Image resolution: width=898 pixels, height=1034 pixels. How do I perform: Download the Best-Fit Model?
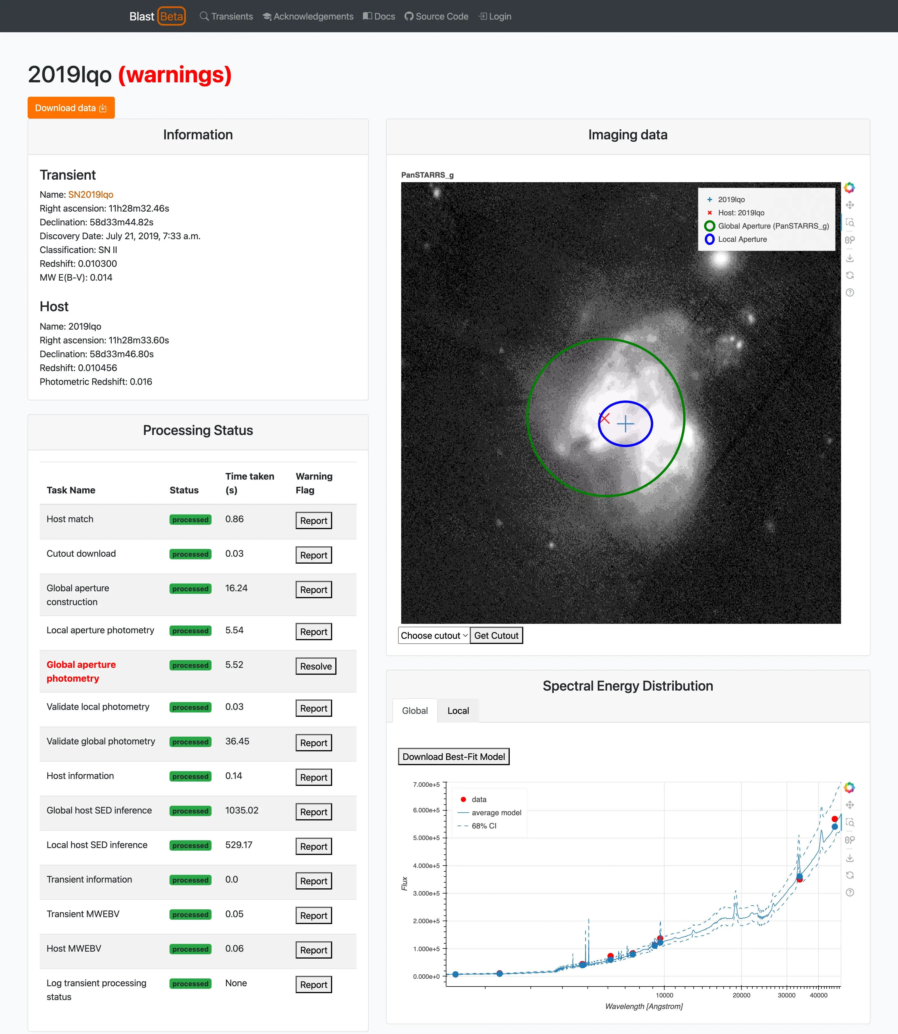coord(454,757)
